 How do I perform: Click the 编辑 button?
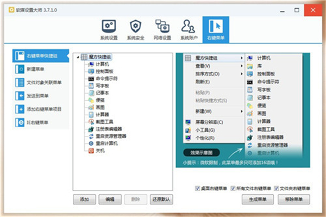coord(110,199)
